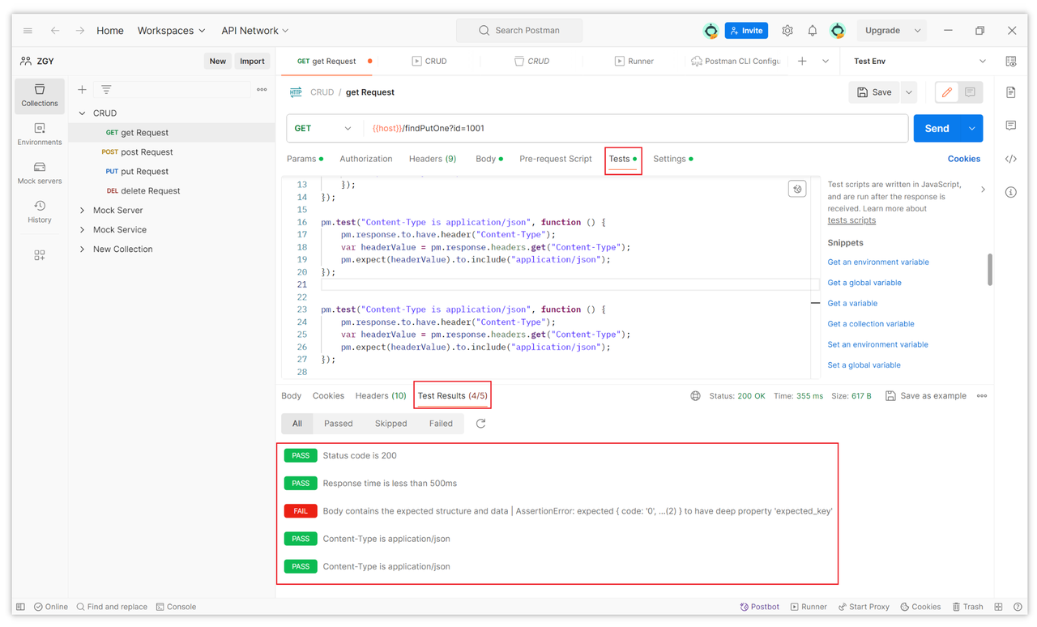Open tabs overflow chevron
The image size is (1037, 627).
pyautogui.click(x=826, y=61)
